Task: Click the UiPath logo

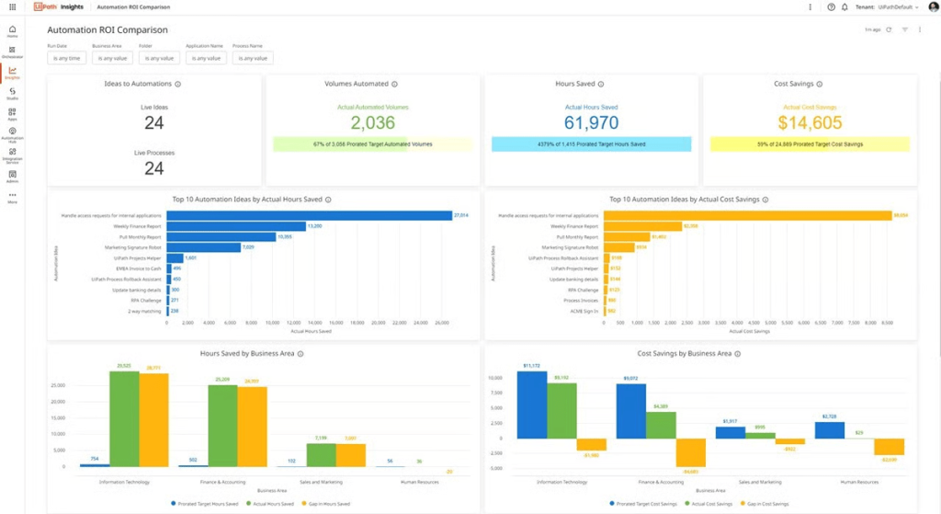Action: click(x=45, y=6)
